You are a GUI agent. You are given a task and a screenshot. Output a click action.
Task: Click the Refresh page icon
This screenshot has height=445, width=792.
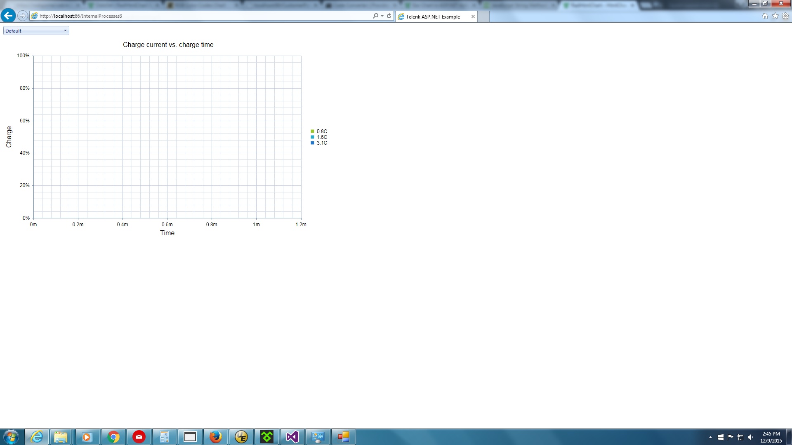click(389, 16)
